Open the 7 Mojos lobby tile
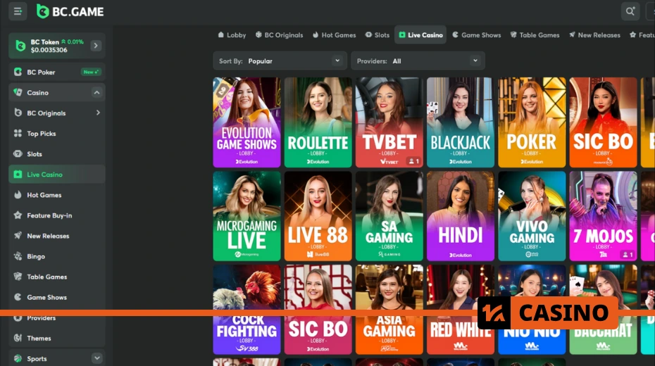 (603, 216)
